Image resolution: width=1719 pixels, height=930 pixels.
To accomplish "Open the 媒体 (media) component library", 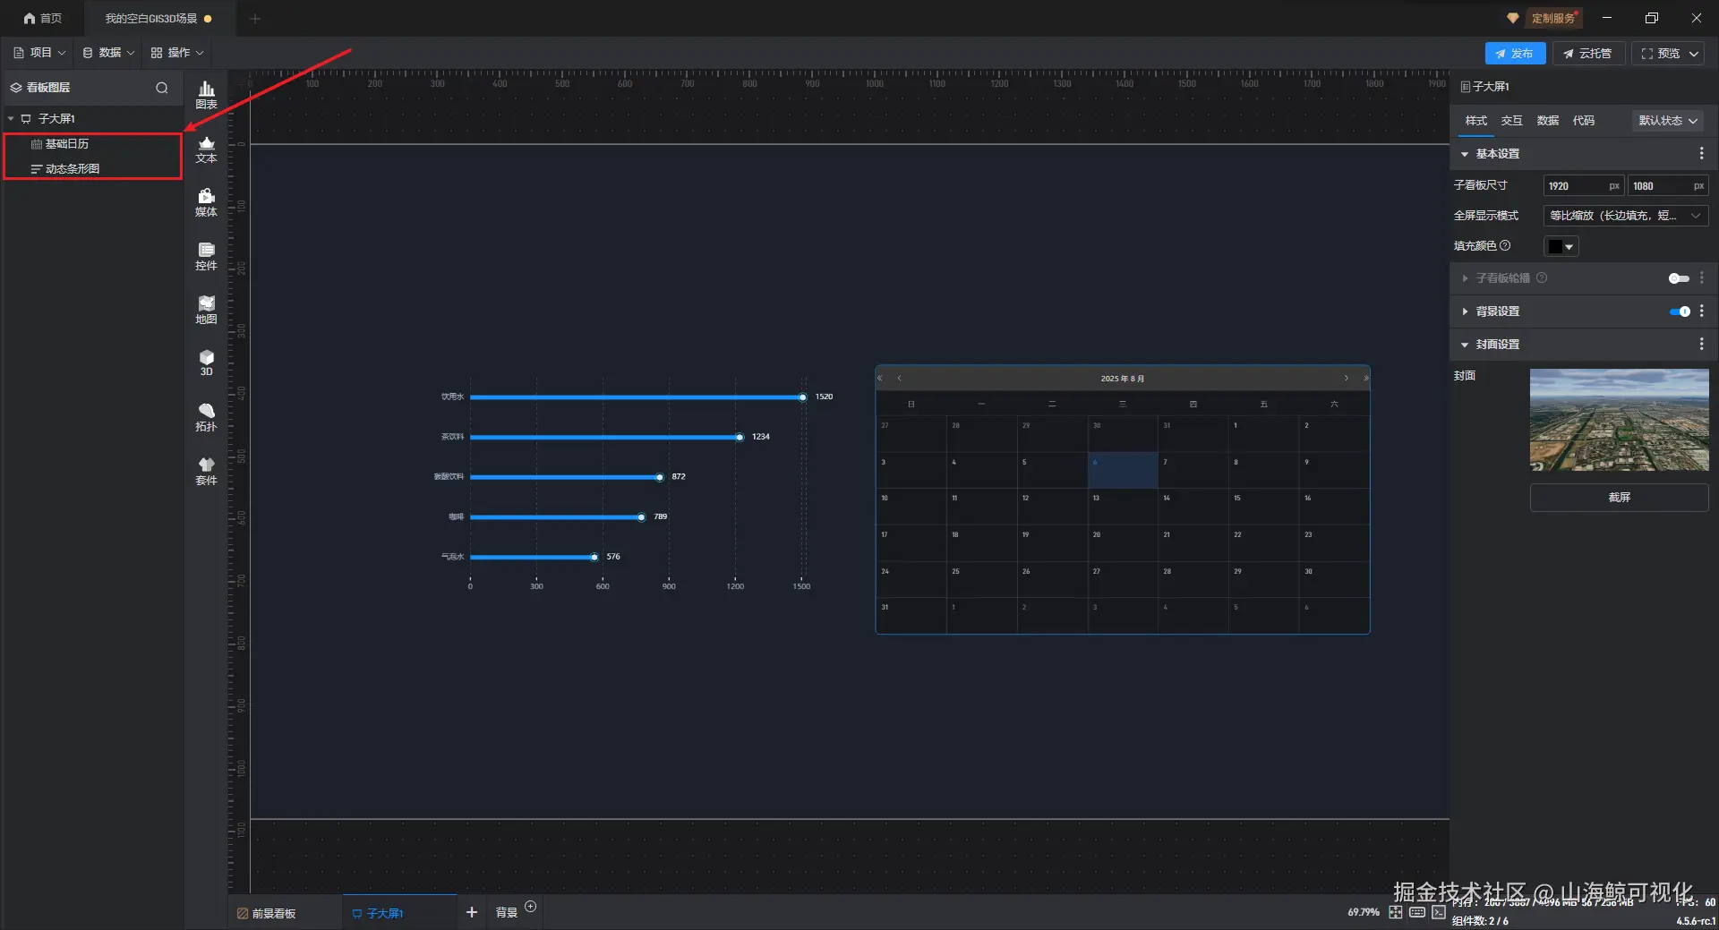I will 206,203.
